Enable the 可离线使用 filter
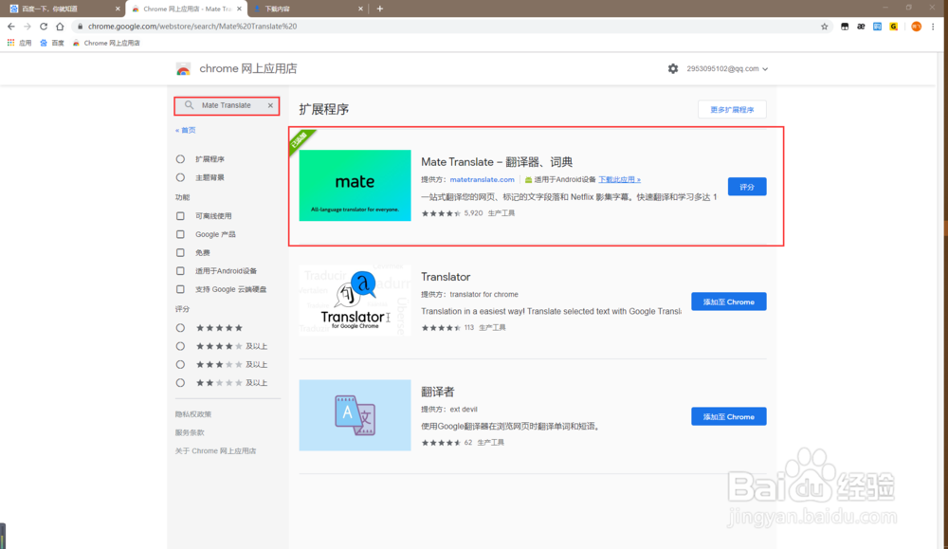The height and width of the screenshot is (549, 948). click(x=178, y=215)
